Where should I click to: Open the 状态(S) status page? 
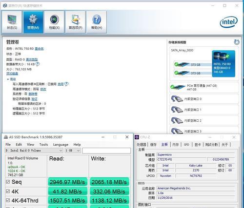click(x=12, y=22)
